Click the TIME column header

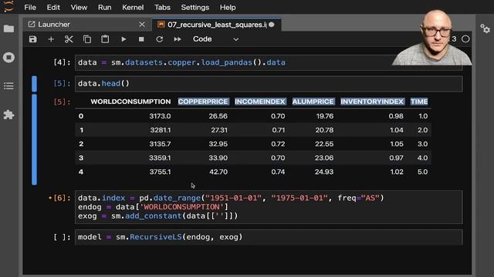tap(419, 102)
